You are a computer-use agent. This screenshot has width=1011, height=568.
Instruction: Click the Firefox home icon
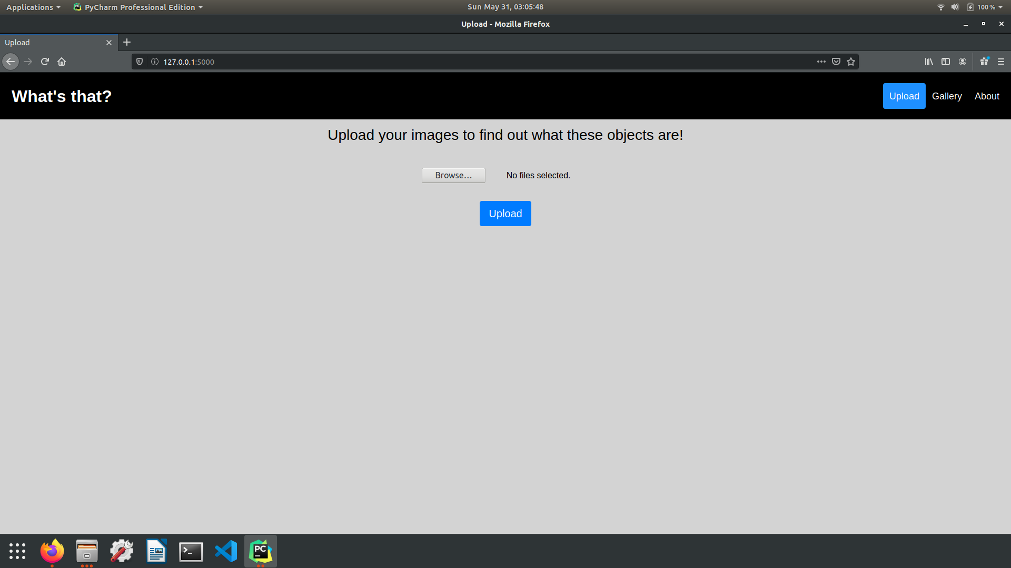pyautogui.click(x=62, y=62)
